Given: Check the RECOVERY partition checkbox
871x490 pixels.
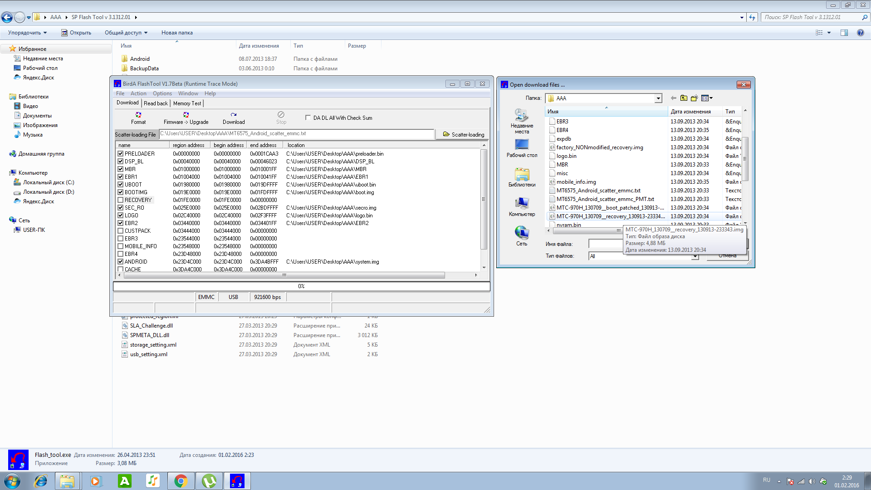Looking at the screenshot, I should pyautogui.click(x=121, y=200).
